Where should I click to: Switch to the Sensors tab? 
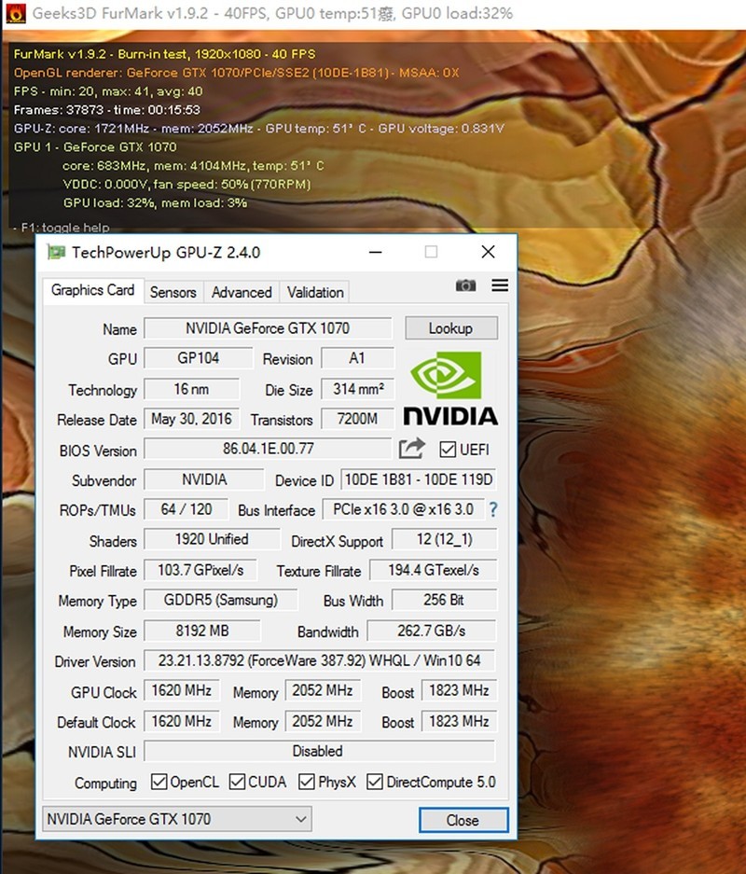[173, 292]
